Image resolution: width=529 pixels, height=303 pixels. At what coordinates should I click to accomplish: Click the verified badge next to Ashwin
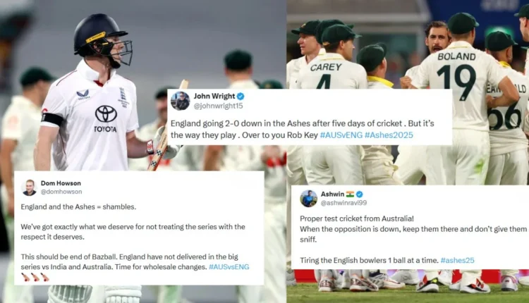359,194
